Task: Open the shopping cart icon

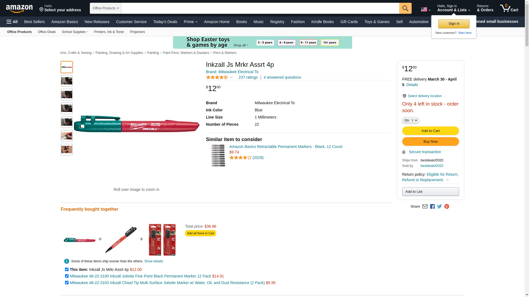Action: click(x=509, y=8)
